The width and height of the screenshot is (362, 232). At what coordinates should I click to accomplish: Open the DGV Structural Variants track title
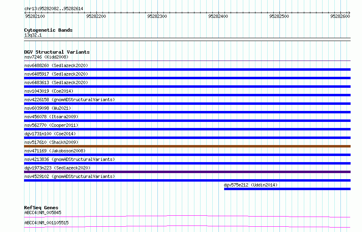(57, 52)
